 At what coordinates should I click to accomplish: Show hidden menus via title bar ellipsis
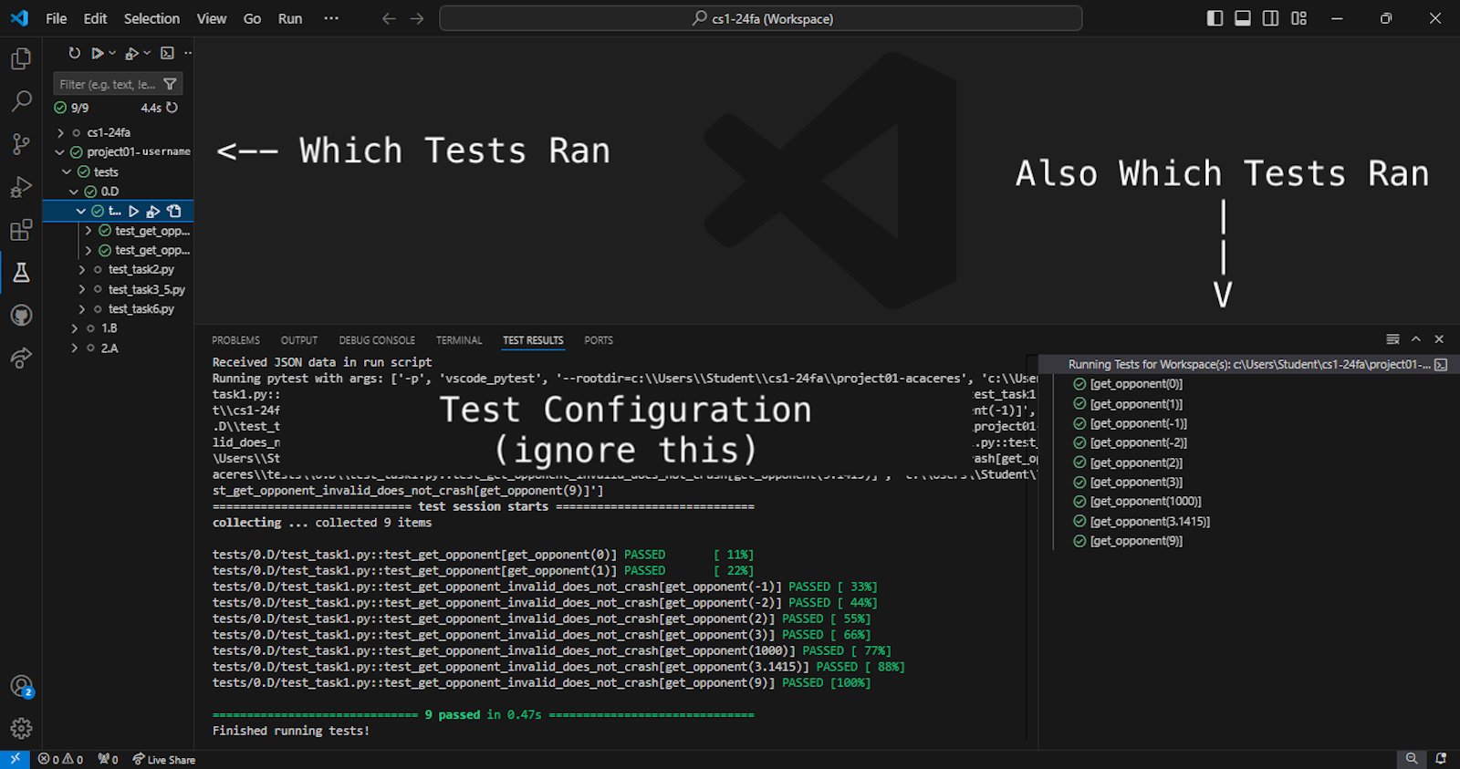click(x=331, y=18)
